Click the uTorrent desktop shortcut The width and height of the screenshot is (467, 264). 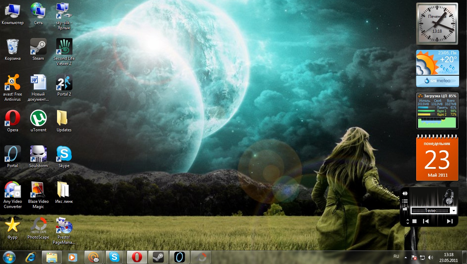[38, 119]
